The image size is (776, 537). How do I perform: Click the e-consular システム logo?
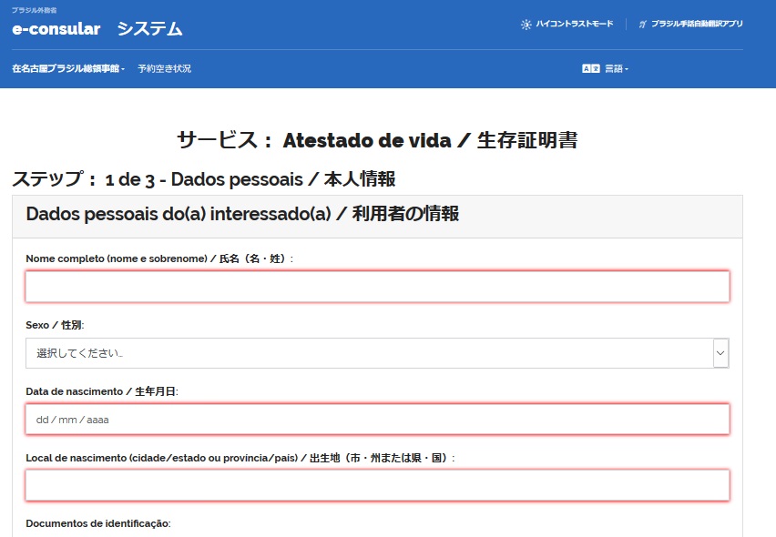[x=97, y=28]
